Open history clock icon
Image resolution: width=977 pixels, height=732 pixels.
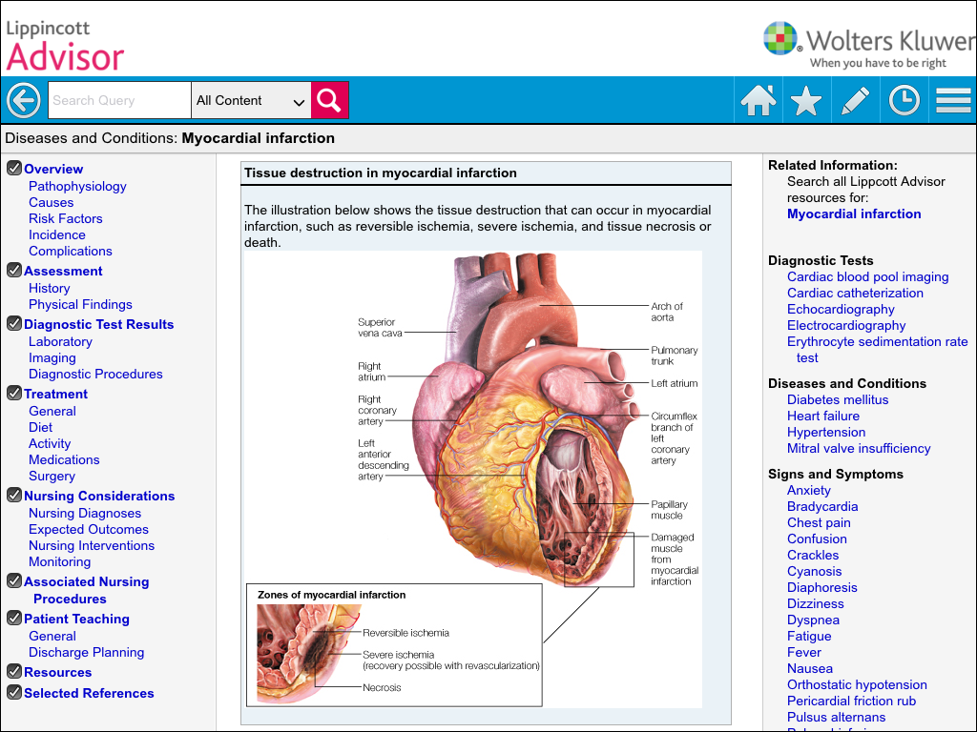point(904,100)
